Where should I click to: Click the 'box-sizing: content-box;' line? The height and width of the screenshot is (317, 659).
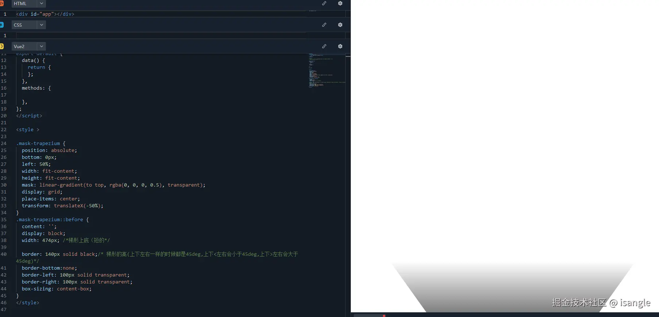pos(57,289)
